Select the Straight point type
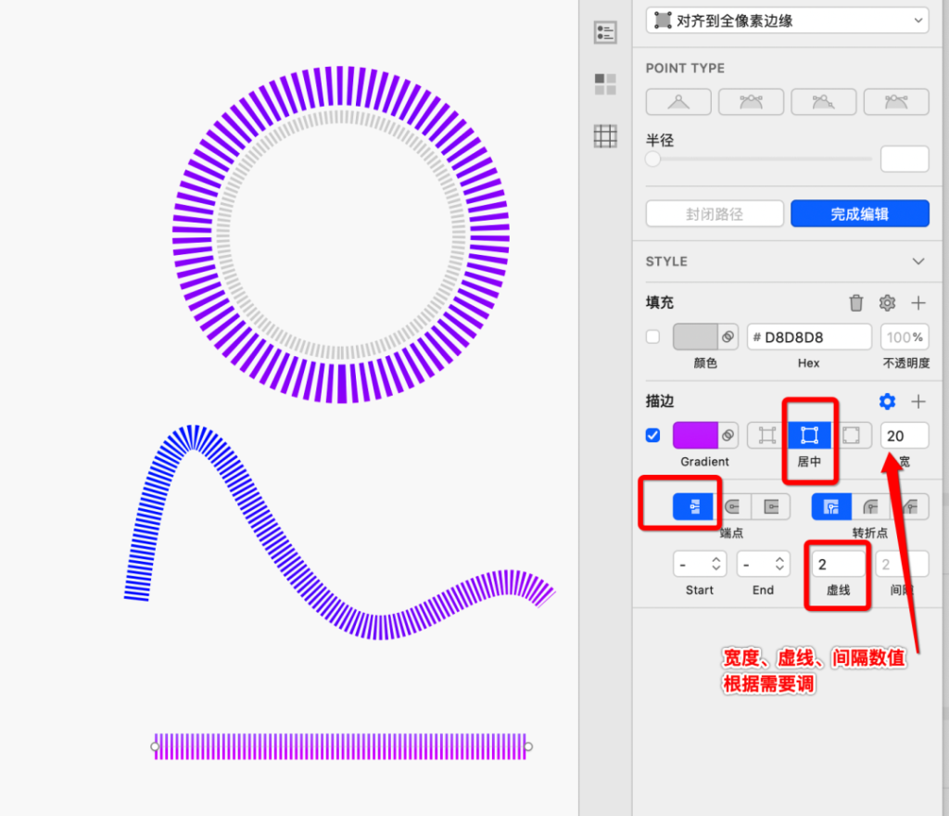 678,102
